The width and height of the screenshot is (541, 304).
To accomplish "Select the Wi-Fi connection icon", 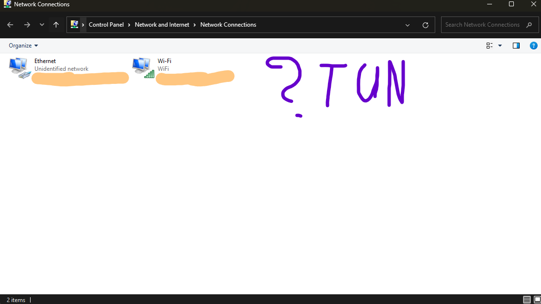I will coord(142,66).
